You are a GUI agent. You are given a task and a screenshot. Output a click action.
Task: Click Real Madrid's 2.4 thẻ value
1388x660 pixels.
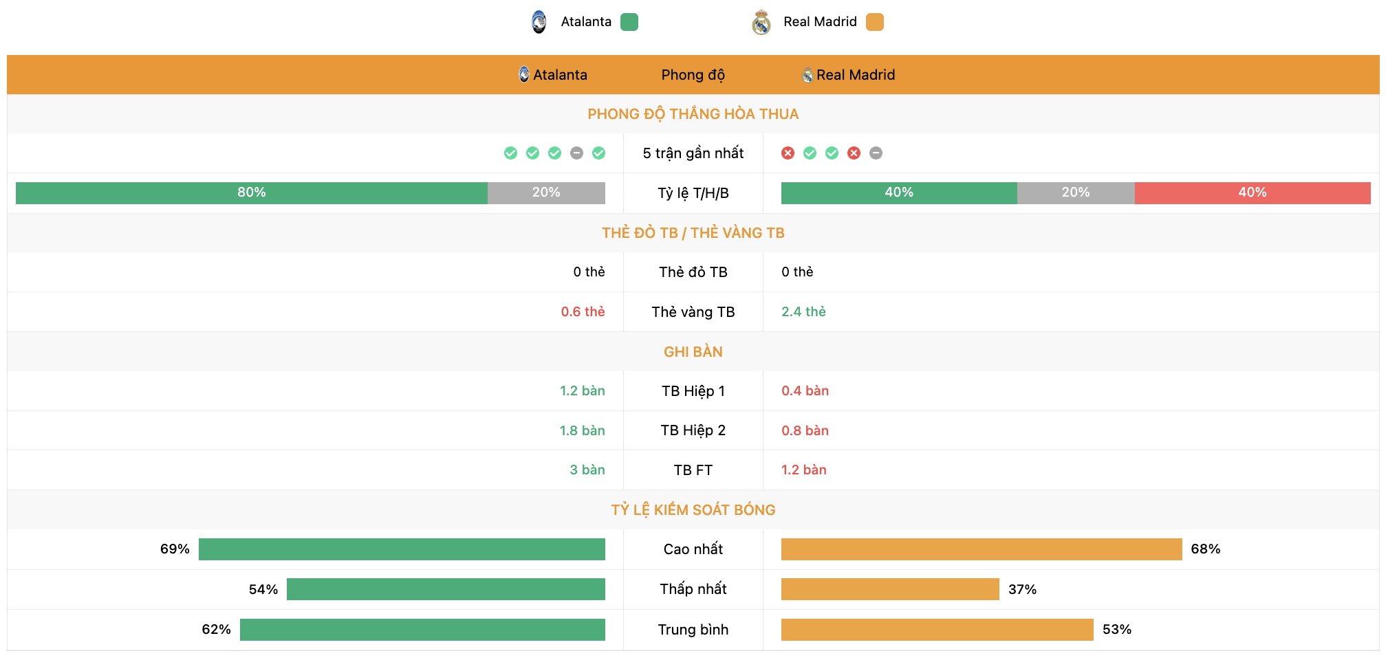(803, 312)
